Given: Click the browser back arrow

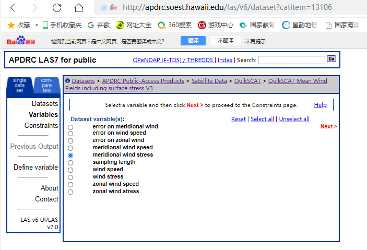Looking at the screenshot, I should [13, 8].
